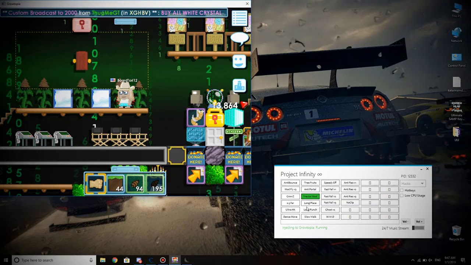This screenshot has width=471, height=265.
Task: Click the red door in the world
Action: 82,61
